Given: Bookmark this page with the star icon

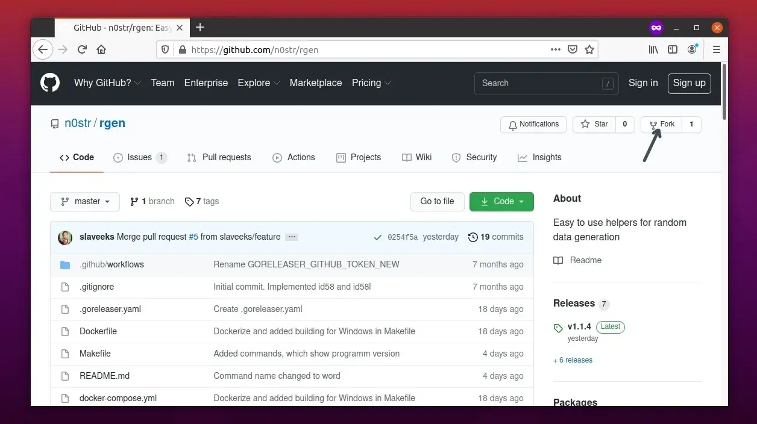Looking at the screenshot, I should [589, 49].
